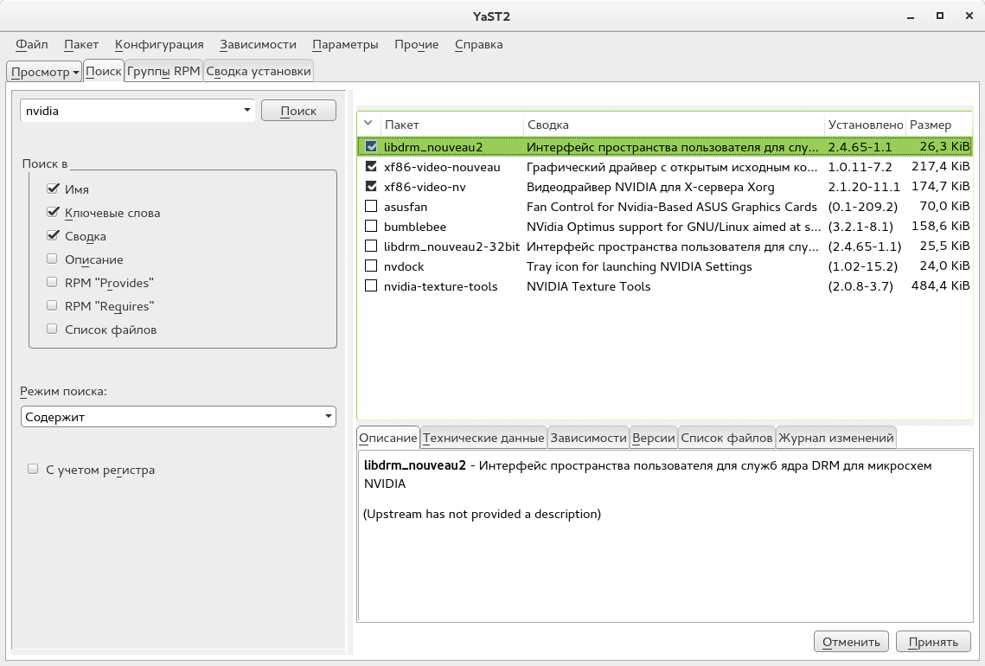Switch to Технические данные tab
The height and width of the screenshot is (666, 985).
pyautogui.click(x=484, y=439)
